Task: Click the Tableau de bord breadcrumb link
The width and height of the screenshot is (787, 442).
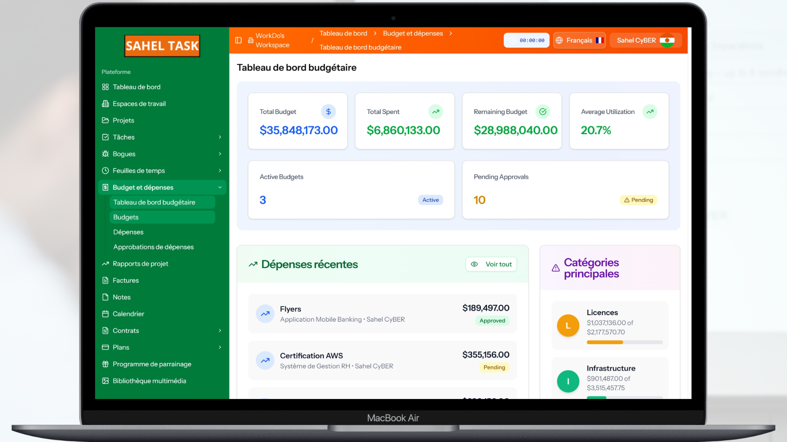Action: coord(343,34)
